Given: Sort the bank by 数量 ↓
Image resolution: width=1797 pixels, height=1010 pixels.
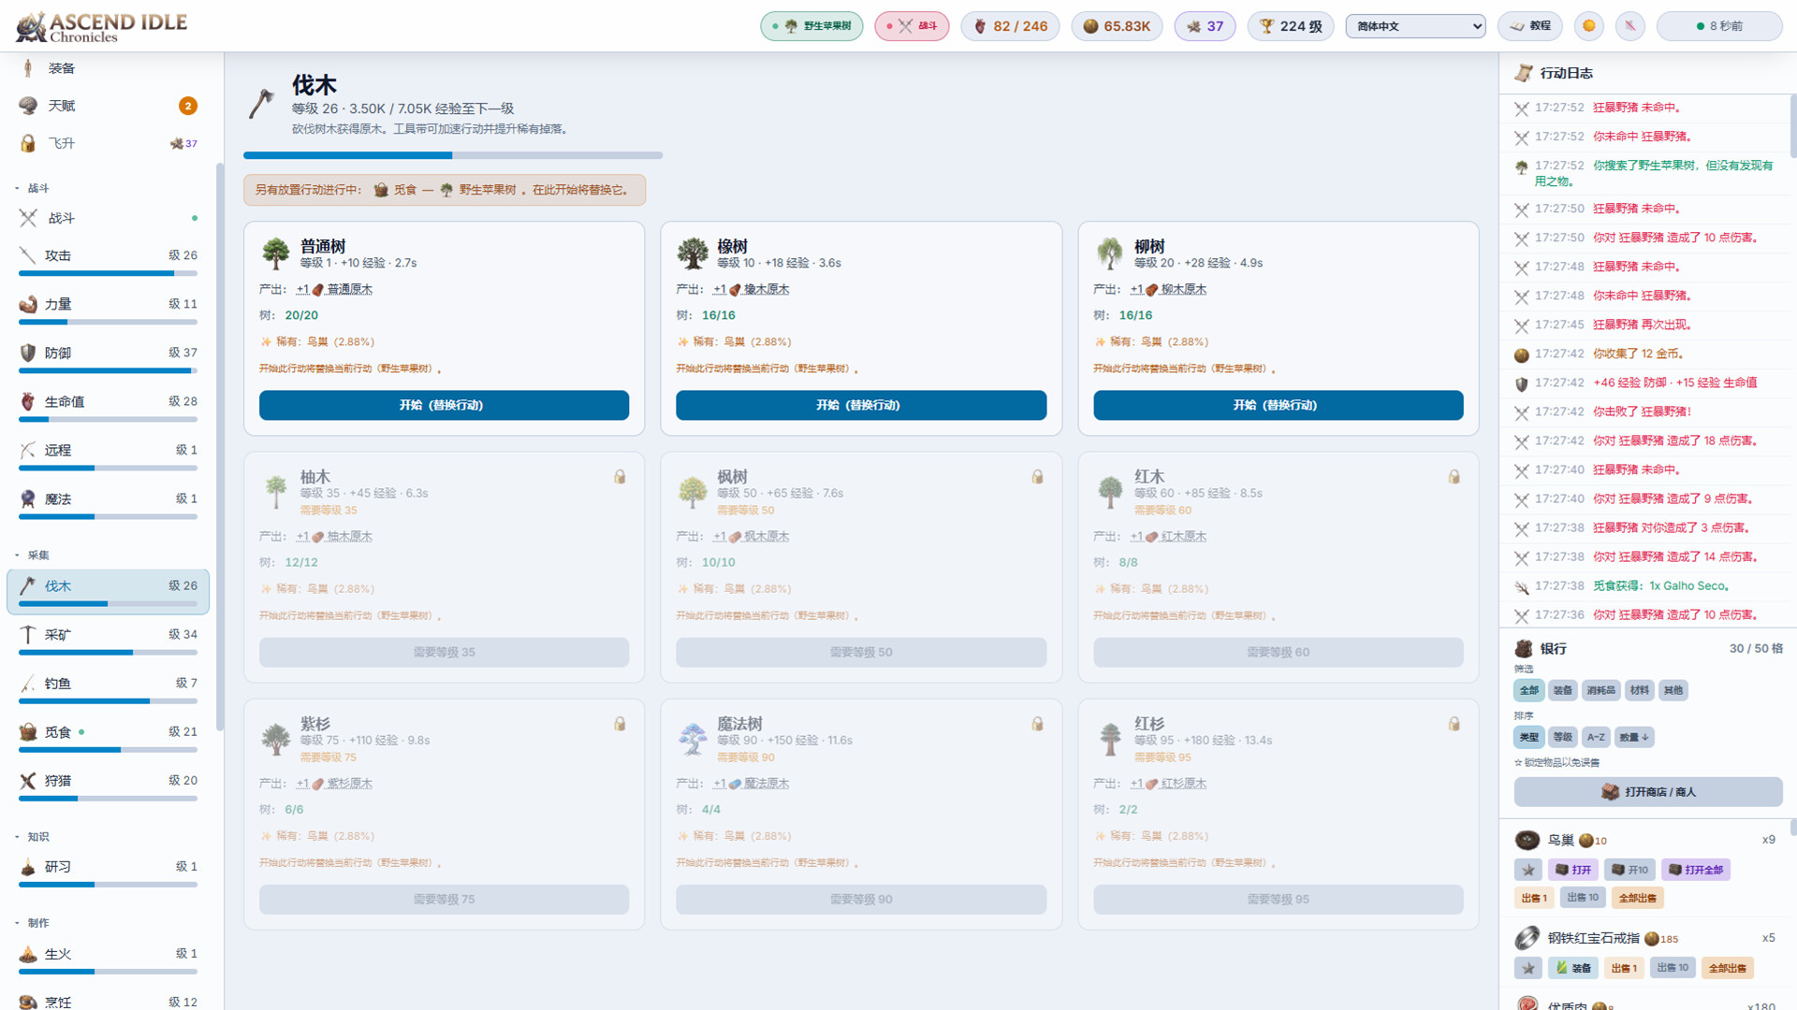Looking at the screenshot, I should pyautogui.click(x=1634, y=737).
